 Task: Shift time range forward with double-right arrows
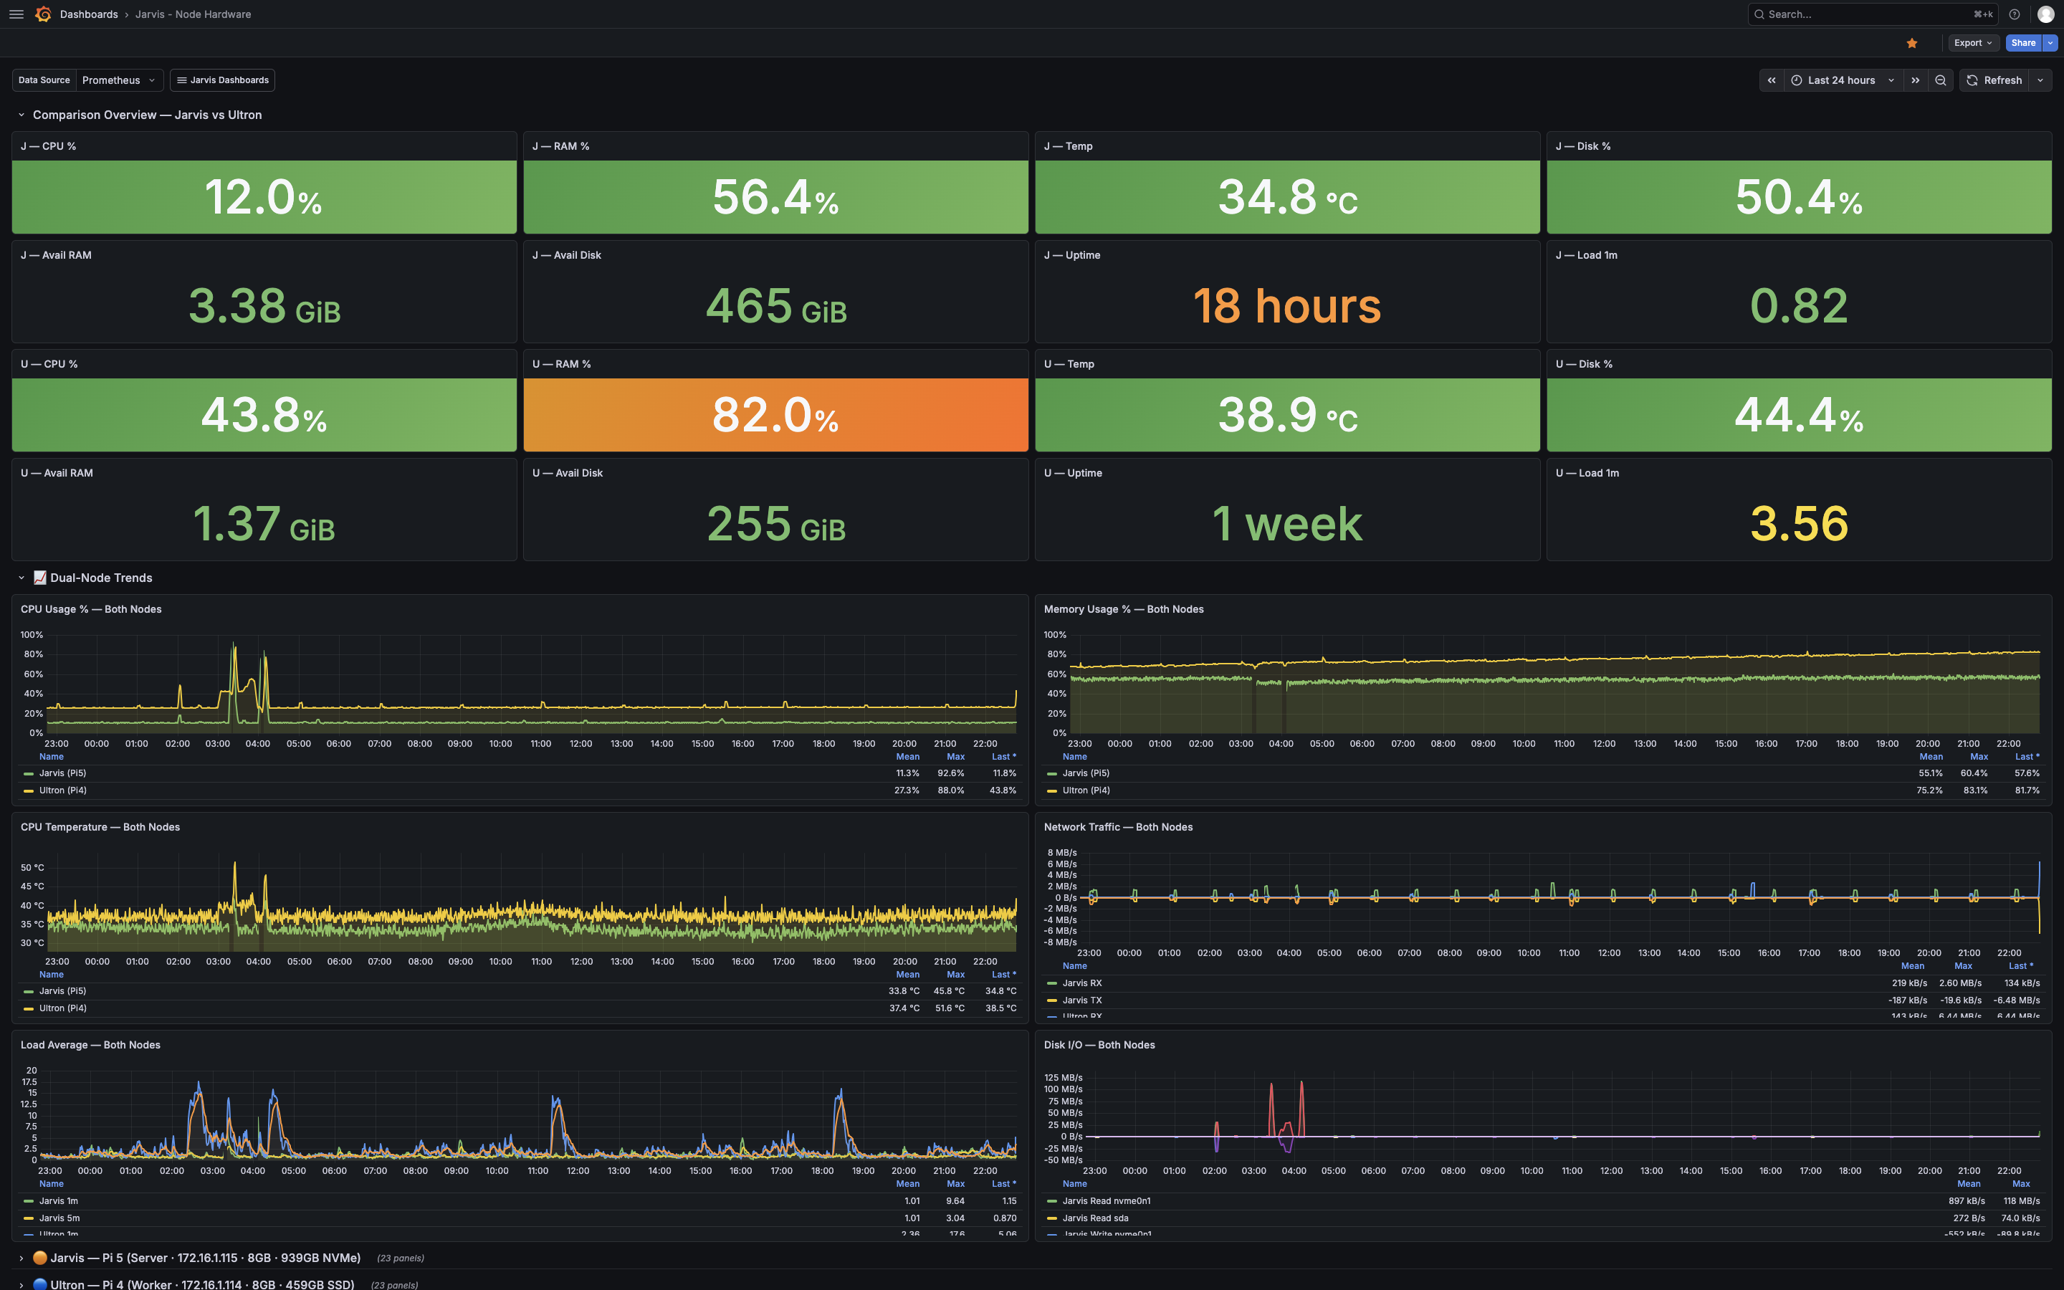click(1916, 80)
